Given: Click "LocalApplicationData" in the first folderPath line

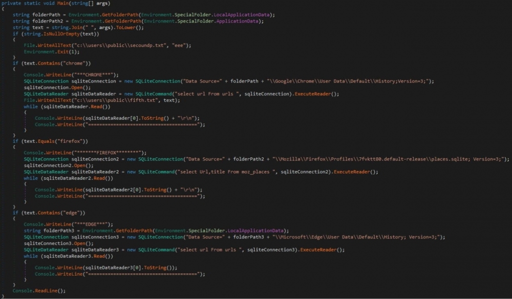Looking at the screenshot, I should pyautogui.click(x=242, y=15).
